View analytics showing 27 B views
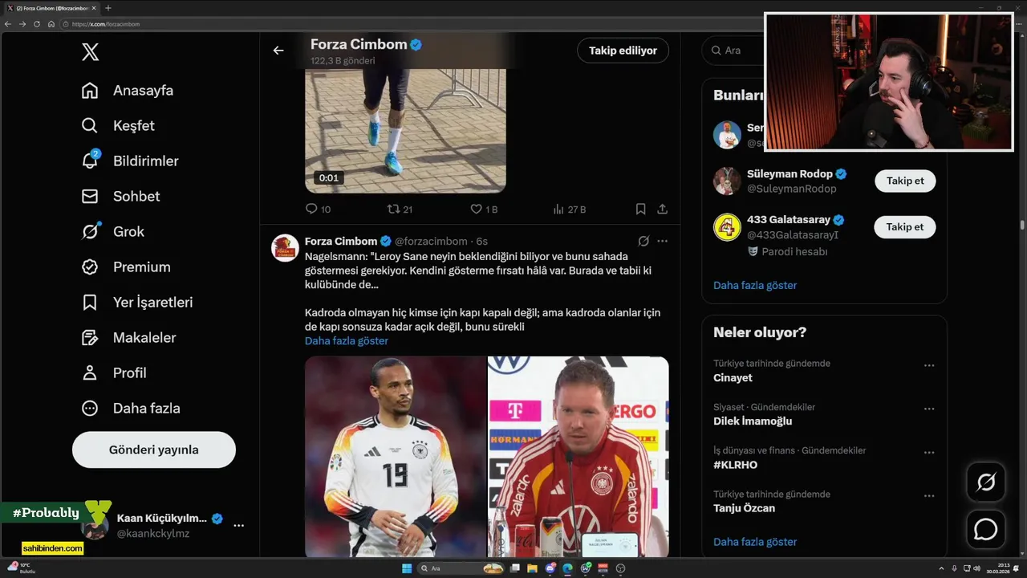Image resolution: width=1027 pixels, height=578 pixels. click(x=570, y=209)
